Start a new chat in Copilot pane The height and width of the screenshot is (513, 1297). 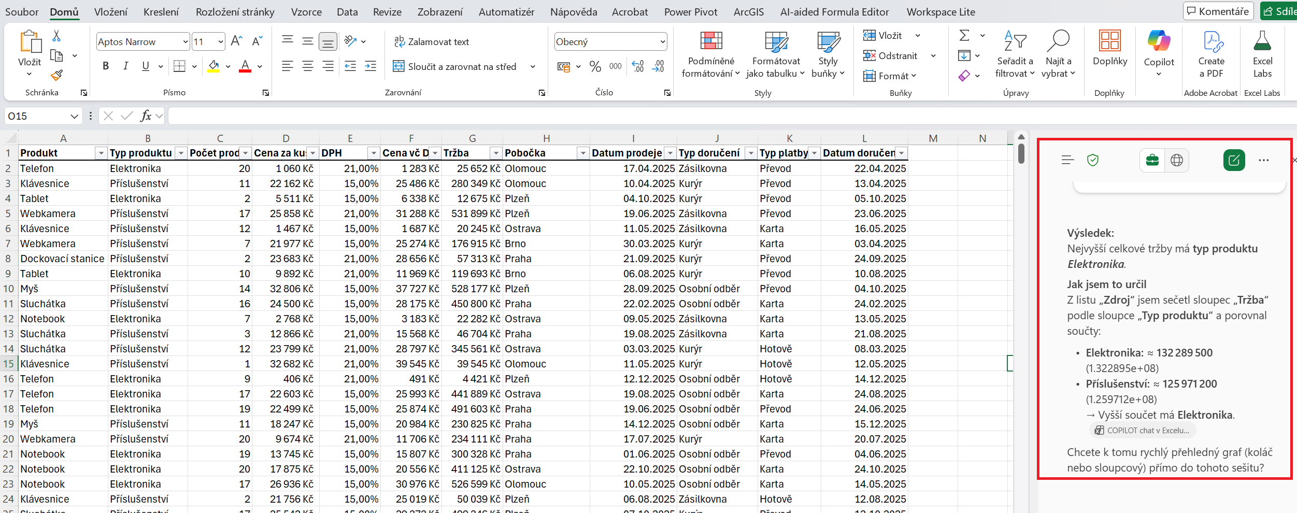(x=1234, y=160)
